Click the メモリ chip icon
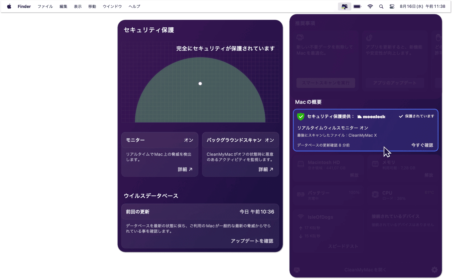Image resolution: width=452 pixels, height=279 pixels. click(x=375, y=164)
